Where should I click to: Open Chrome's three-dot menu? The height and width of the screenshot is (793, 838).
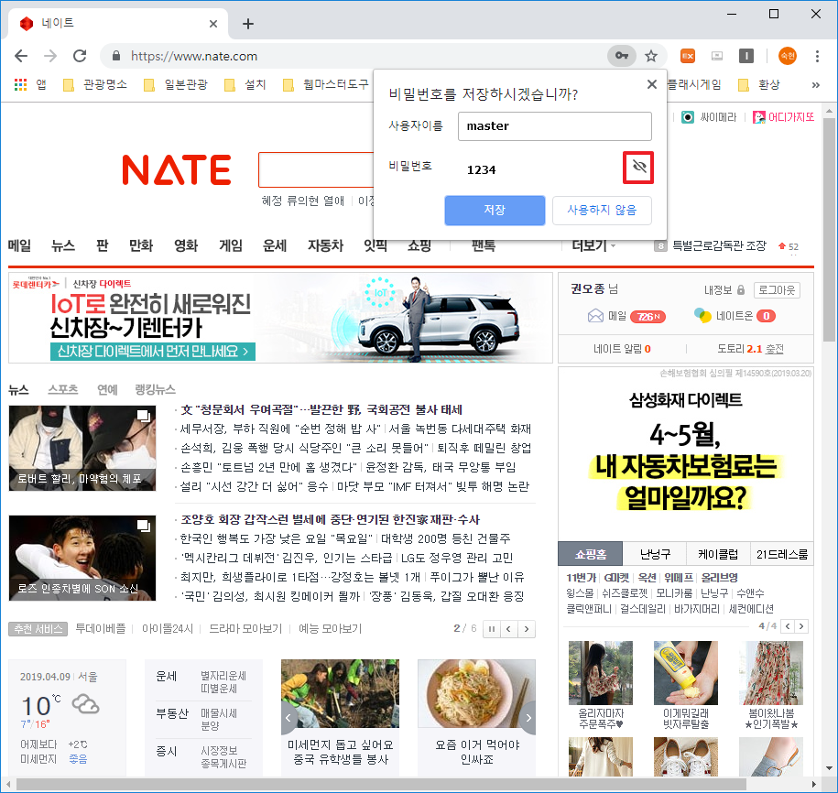(x=817, y=56)
